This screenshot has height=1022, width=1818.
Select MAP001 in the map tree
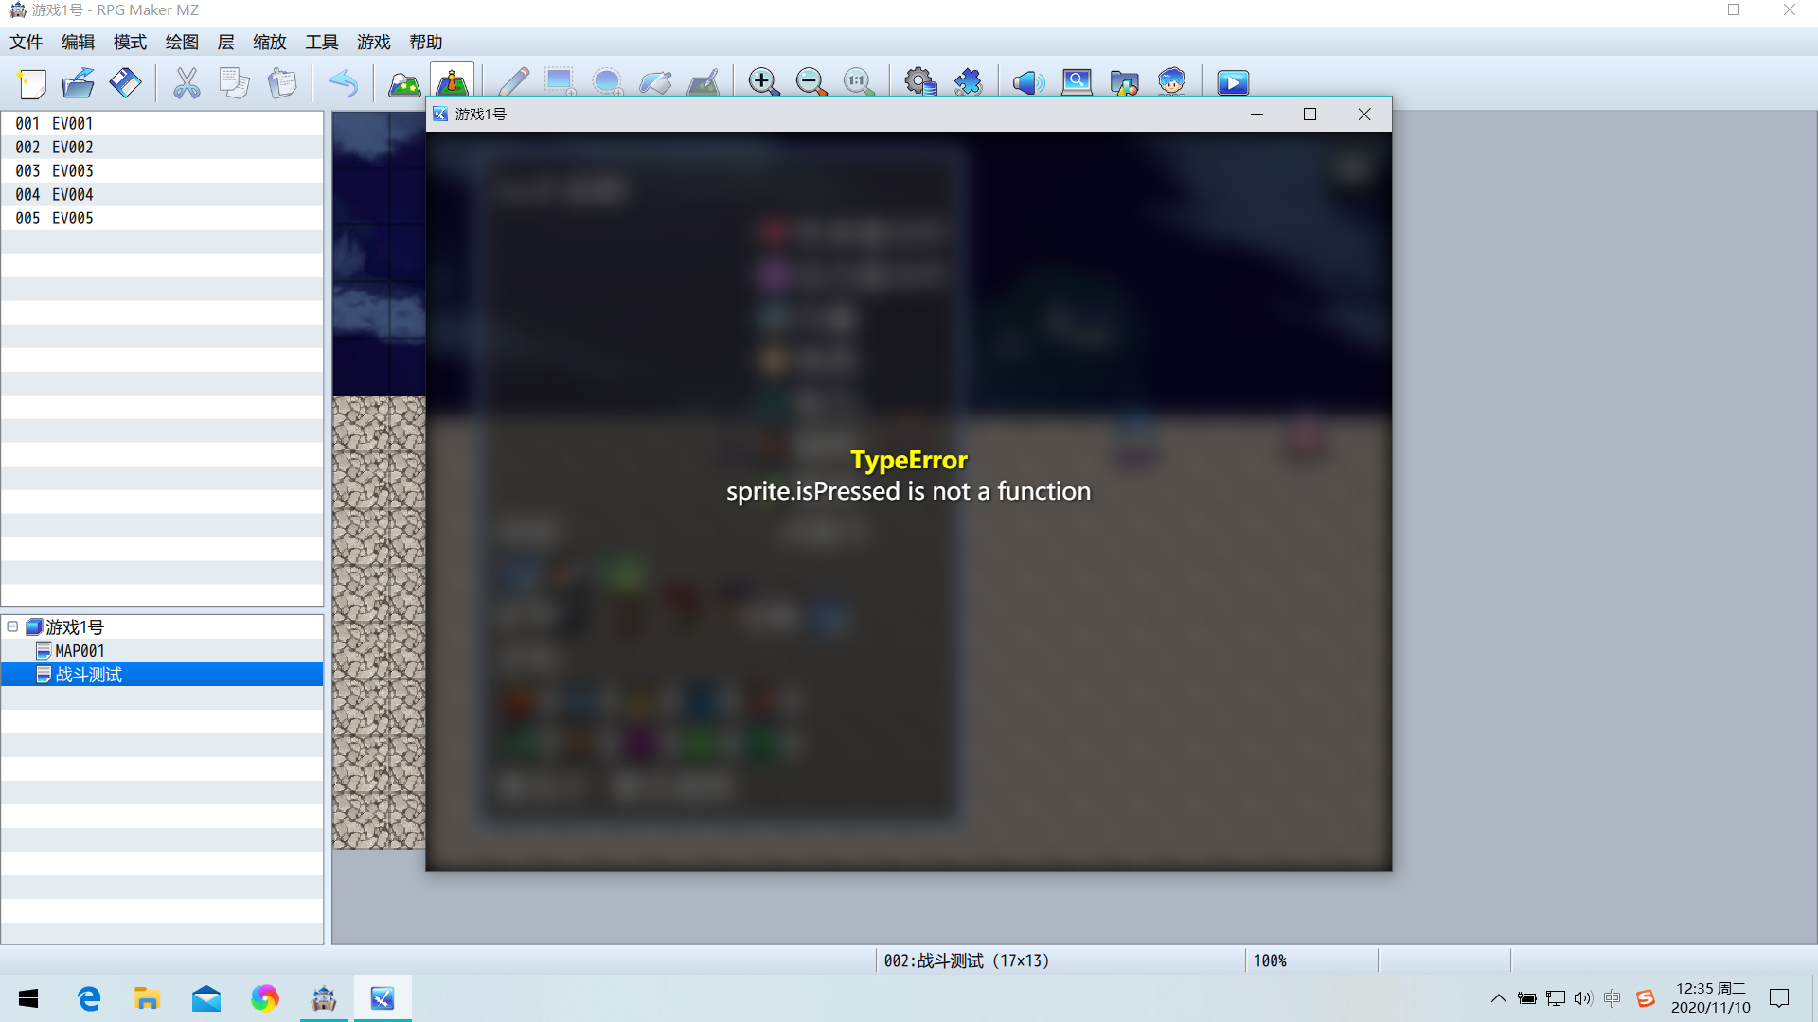[x=80, y=651]
